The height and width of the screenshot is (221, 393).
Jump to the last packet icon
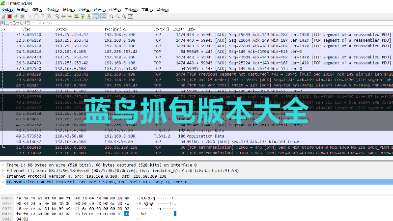click(x=88, y=16)
